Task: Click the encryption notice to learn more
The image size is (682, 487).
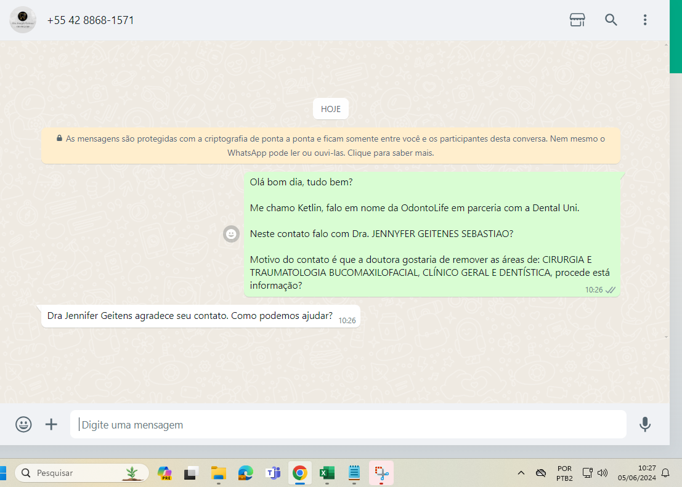Action: click(x=330, y=146)
